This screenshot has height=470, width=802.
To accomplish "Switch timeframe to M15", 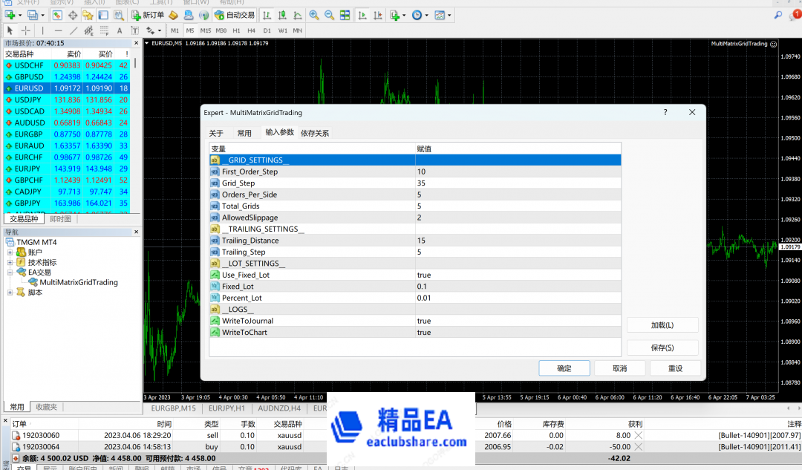I will pos(205,30).
